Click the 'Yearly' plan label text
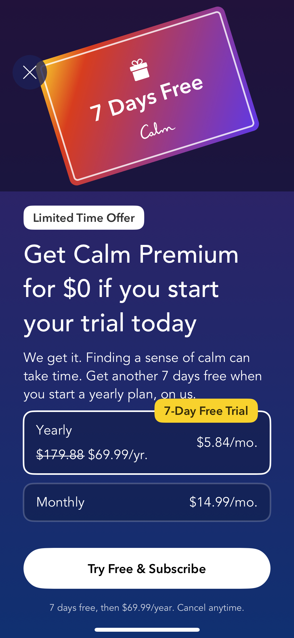 click(x=54, y=430)
